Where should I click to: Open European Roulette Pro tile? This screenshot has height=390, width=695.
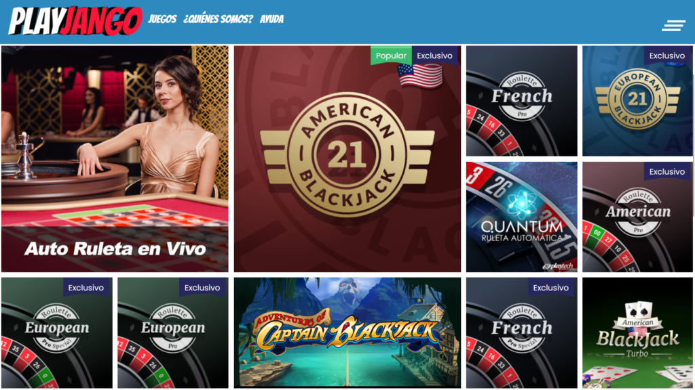[173, 333]
